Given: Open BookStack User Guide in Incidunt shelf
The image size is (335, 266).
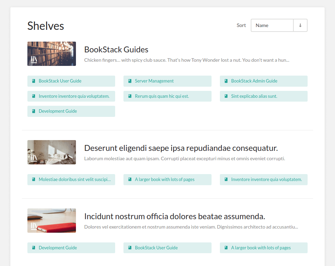Looking at the screenshot, I should click(167, 248).
